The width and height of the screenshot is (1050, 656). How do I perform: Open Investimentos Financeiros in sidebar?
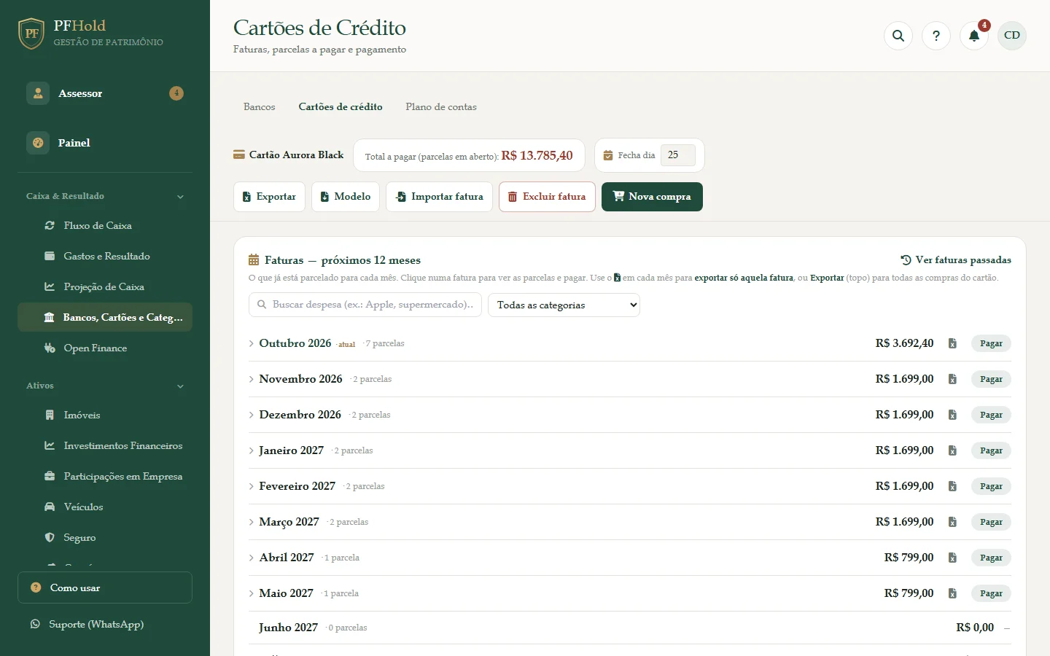pos(105,446)
